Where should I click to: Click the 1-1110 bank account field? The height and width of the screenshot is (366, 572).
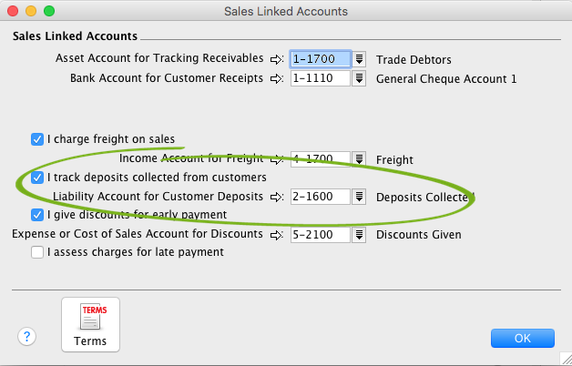pyautogui.click(x=321, y=78)
